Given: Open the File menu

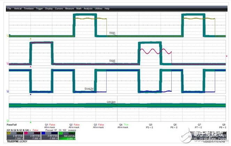Looking at the screenshot, I should pos(9,8).
